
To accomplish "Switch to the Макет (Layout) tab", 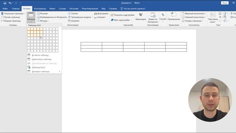I will [x=52, y=8].
